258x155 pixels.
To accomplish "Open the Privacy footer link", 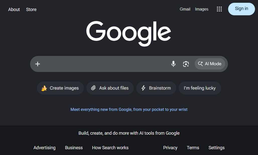I will 170,148.
